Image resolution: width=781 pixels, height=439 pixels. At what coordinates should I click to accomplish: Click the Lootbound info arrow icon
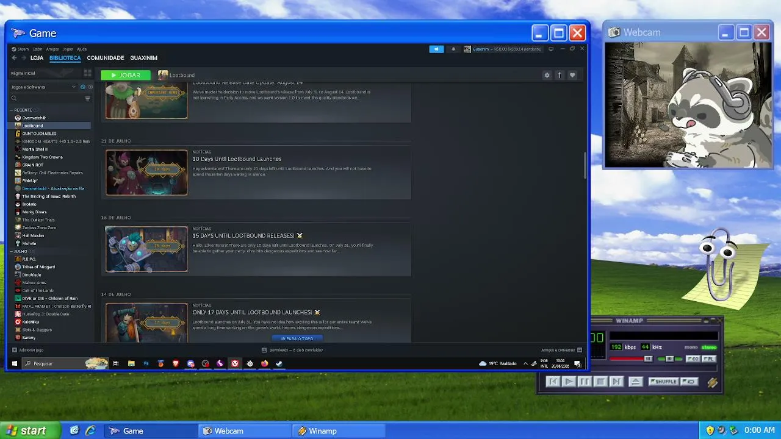click(560, 75)
